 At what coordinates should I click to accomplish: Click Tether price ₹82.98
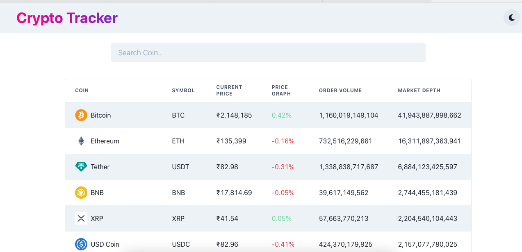pyautogui.click(x=227, y=167)
